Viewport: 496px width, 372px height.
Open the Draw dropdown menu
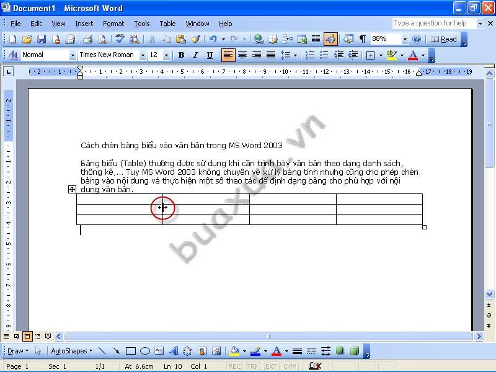pyautogui.click(x=18, y=351)
